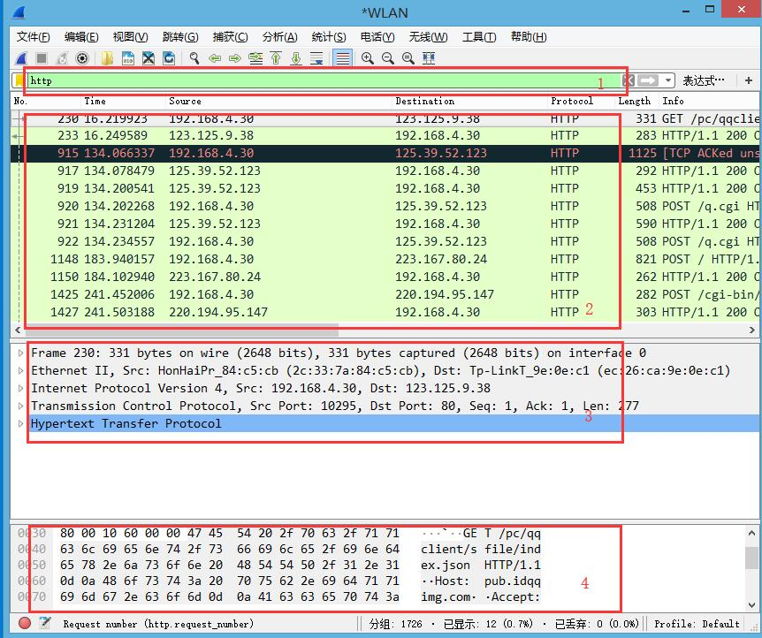
Task: Open the recent display filters dropdown
Action: [668, 80]
